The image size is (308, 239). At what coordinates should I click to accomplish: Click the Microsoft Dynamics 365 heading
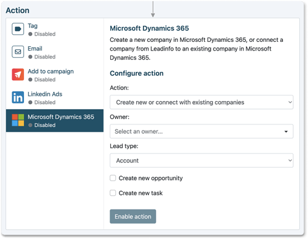149,28
